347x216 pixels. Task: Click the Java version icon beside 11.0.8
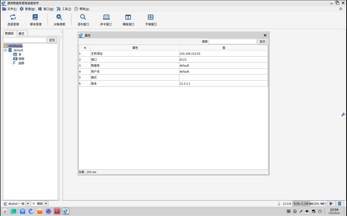[x=279, y=203]
